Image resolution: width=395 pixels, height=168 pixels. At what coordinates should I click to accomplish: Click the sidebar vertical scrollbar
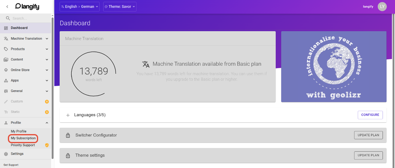[53, 88]
